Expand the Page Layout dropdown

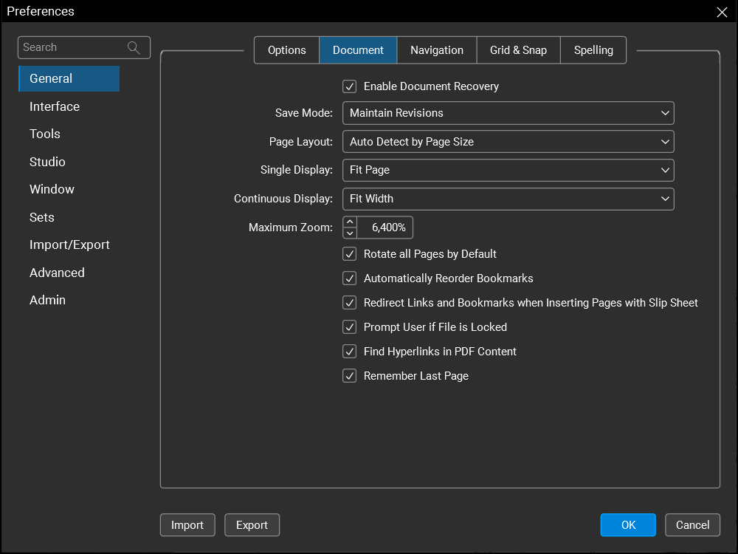pyautogui.click(x=508, y=142)
